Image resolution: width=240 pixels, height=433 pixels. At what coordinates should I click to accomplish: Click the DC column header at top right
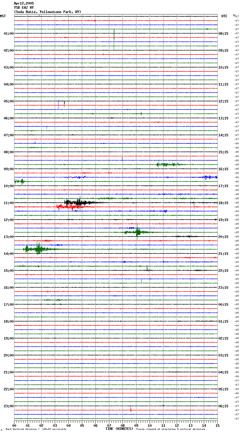pos(235,15)
